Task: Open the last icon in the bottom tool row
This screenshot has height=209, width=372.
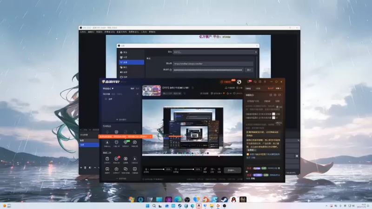Action: click(135, 169)
